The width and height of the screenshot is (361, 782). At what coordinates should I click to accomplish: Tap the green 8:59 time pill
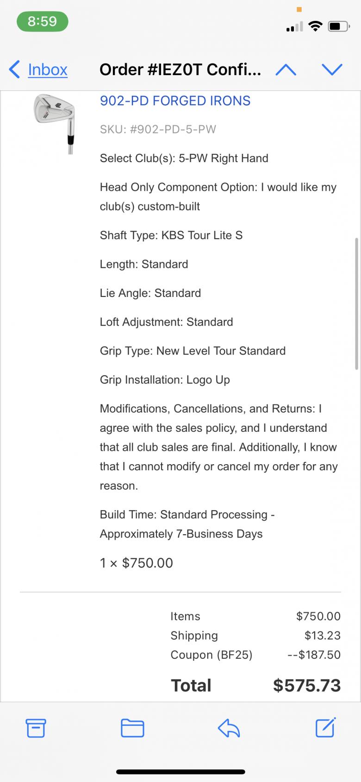pos(42,21)
